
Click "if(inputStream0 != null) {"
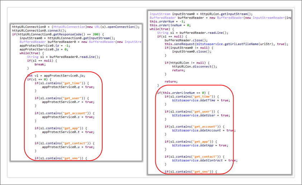point(189,48)
